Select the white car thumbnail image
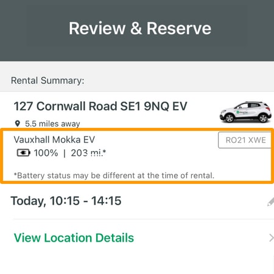 [x=245, y=112]
